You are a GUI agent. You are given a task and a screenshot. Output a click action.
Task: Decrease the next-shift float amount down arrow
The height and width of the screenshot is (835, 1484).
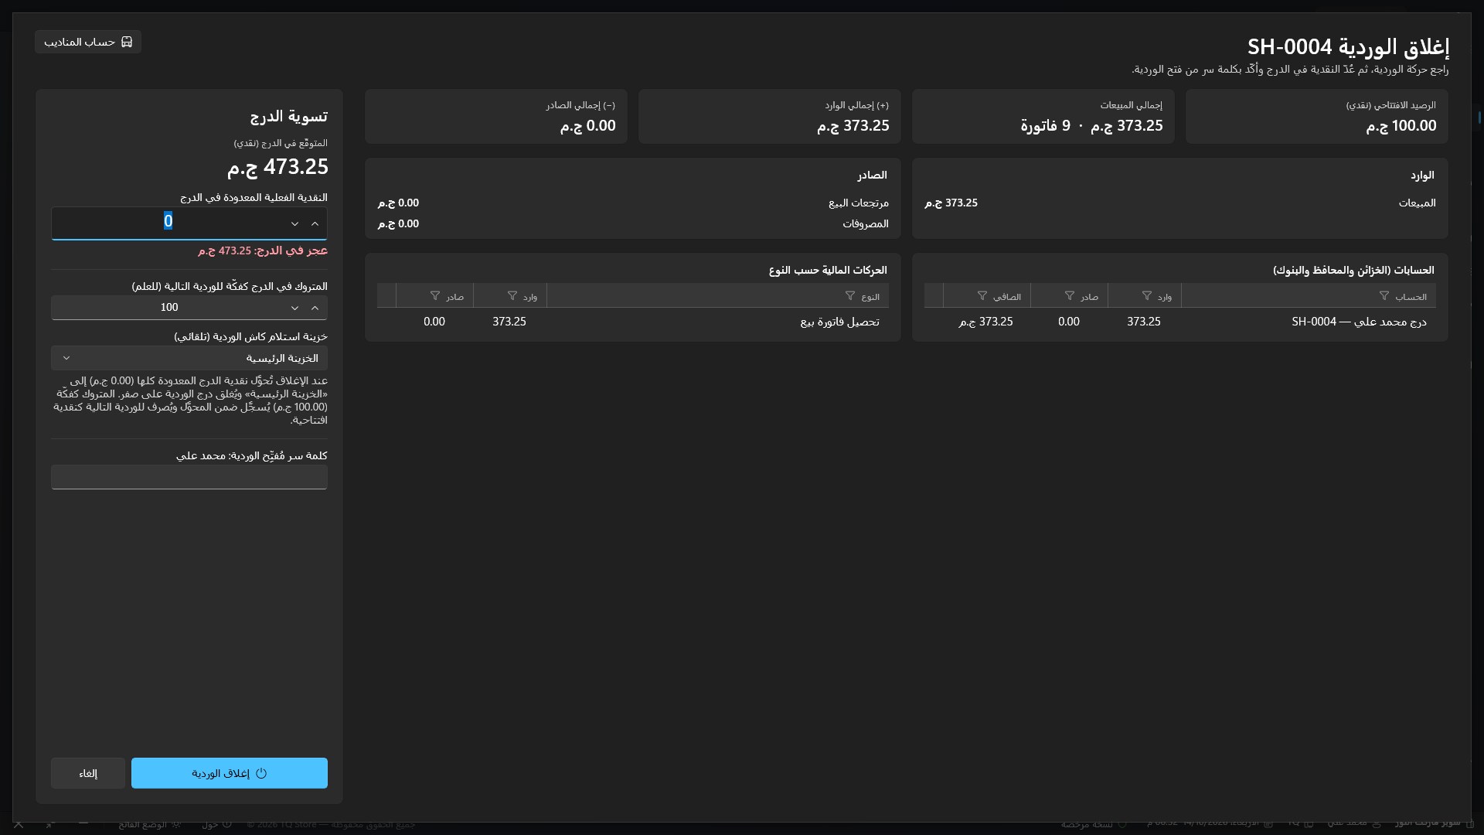[294, 308]
